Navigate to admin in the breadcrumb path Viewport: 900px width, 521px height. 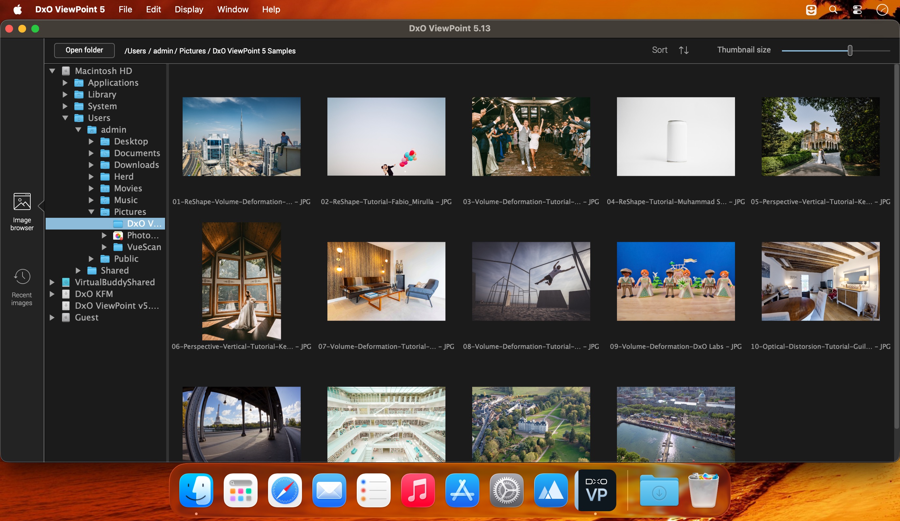163,51
